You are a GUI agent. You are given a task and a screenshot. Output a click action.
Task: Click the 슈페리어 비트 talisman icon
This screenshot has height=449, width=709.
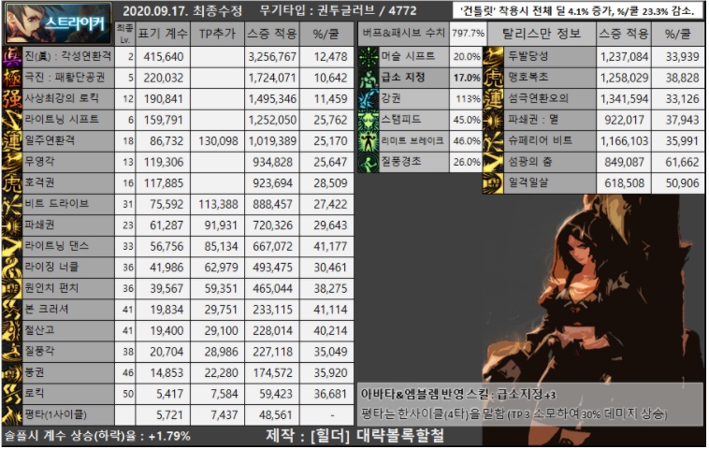pyautogui.click(x=493, y=141)
